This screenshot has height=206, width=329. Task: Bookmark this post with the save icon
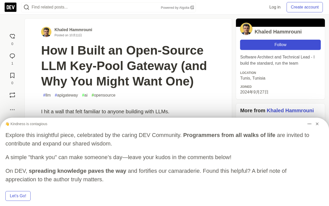(12, 76)
